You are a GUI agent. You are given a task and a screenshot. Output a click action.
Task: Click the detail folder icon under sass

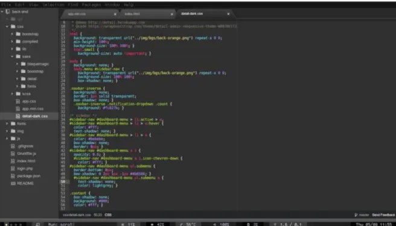click(x=23, y=79)
